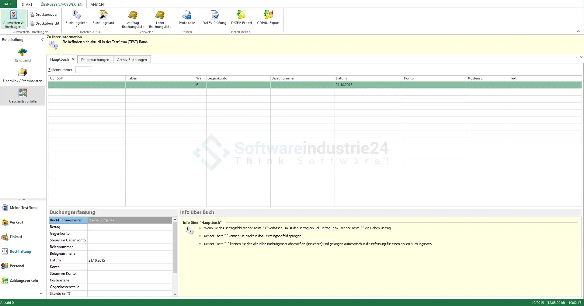This screenshot has height=306, width=584.
Task: Expand more modules below Zahlungsverkehr
Action: point(41,294)
